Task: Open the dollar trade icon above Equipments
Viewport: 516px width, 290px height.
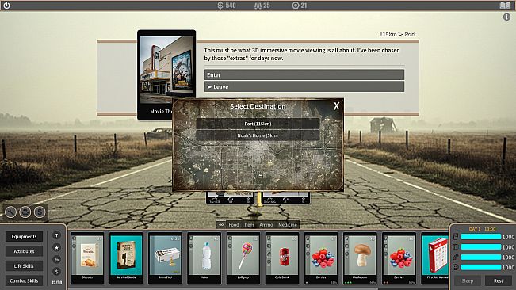Action: click(x=40, y=212)
